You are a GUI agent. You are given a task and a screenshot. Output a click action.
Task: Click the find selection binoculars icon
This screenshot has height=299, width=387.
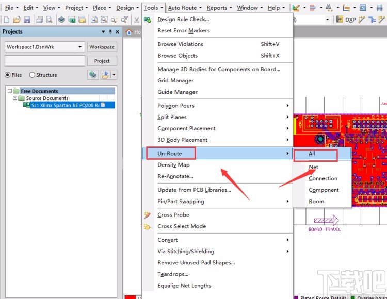click(x=329, y=8)
